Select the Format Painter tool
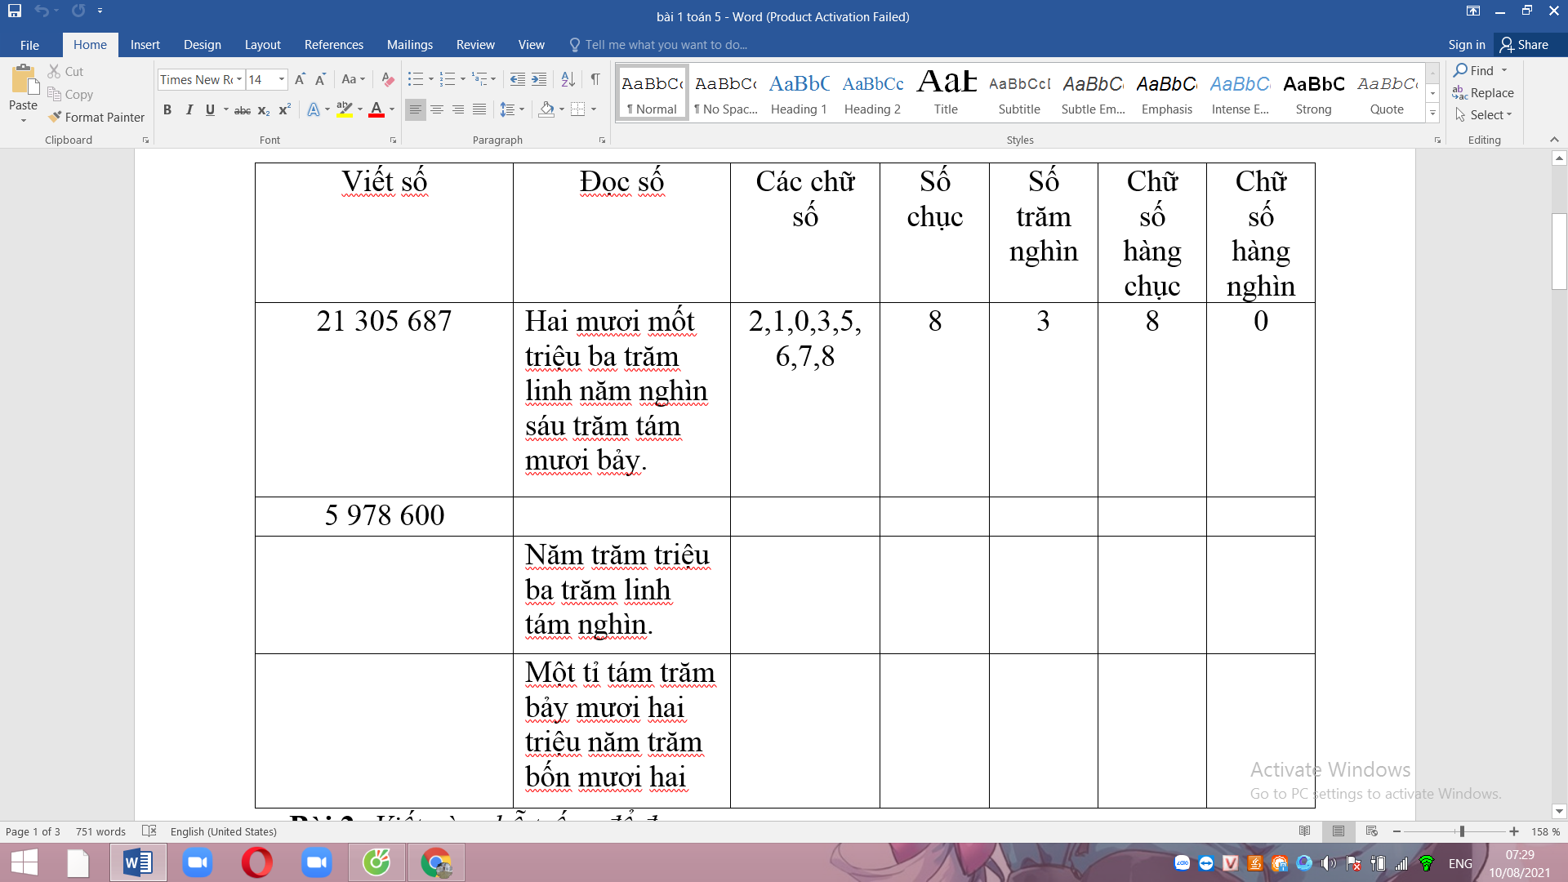This screenshot has width=1568, height=882. [x=96, y=118]
